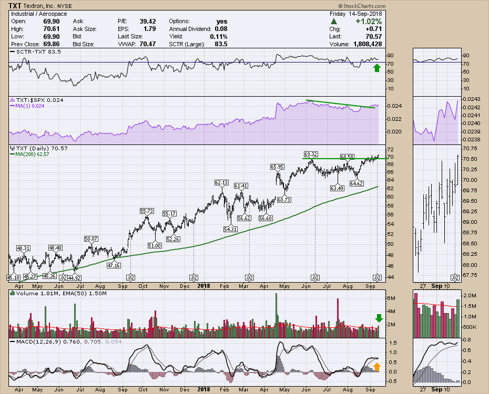Select the Open value 69.90

52,21
